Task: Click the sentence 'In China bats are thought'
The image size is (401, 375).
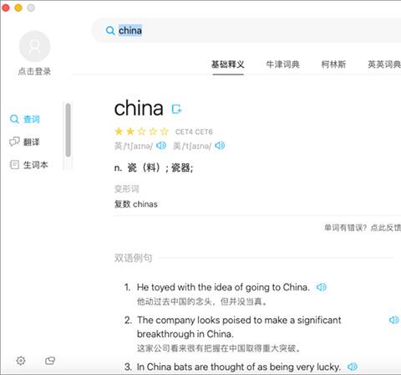Action: click(239, 367)
